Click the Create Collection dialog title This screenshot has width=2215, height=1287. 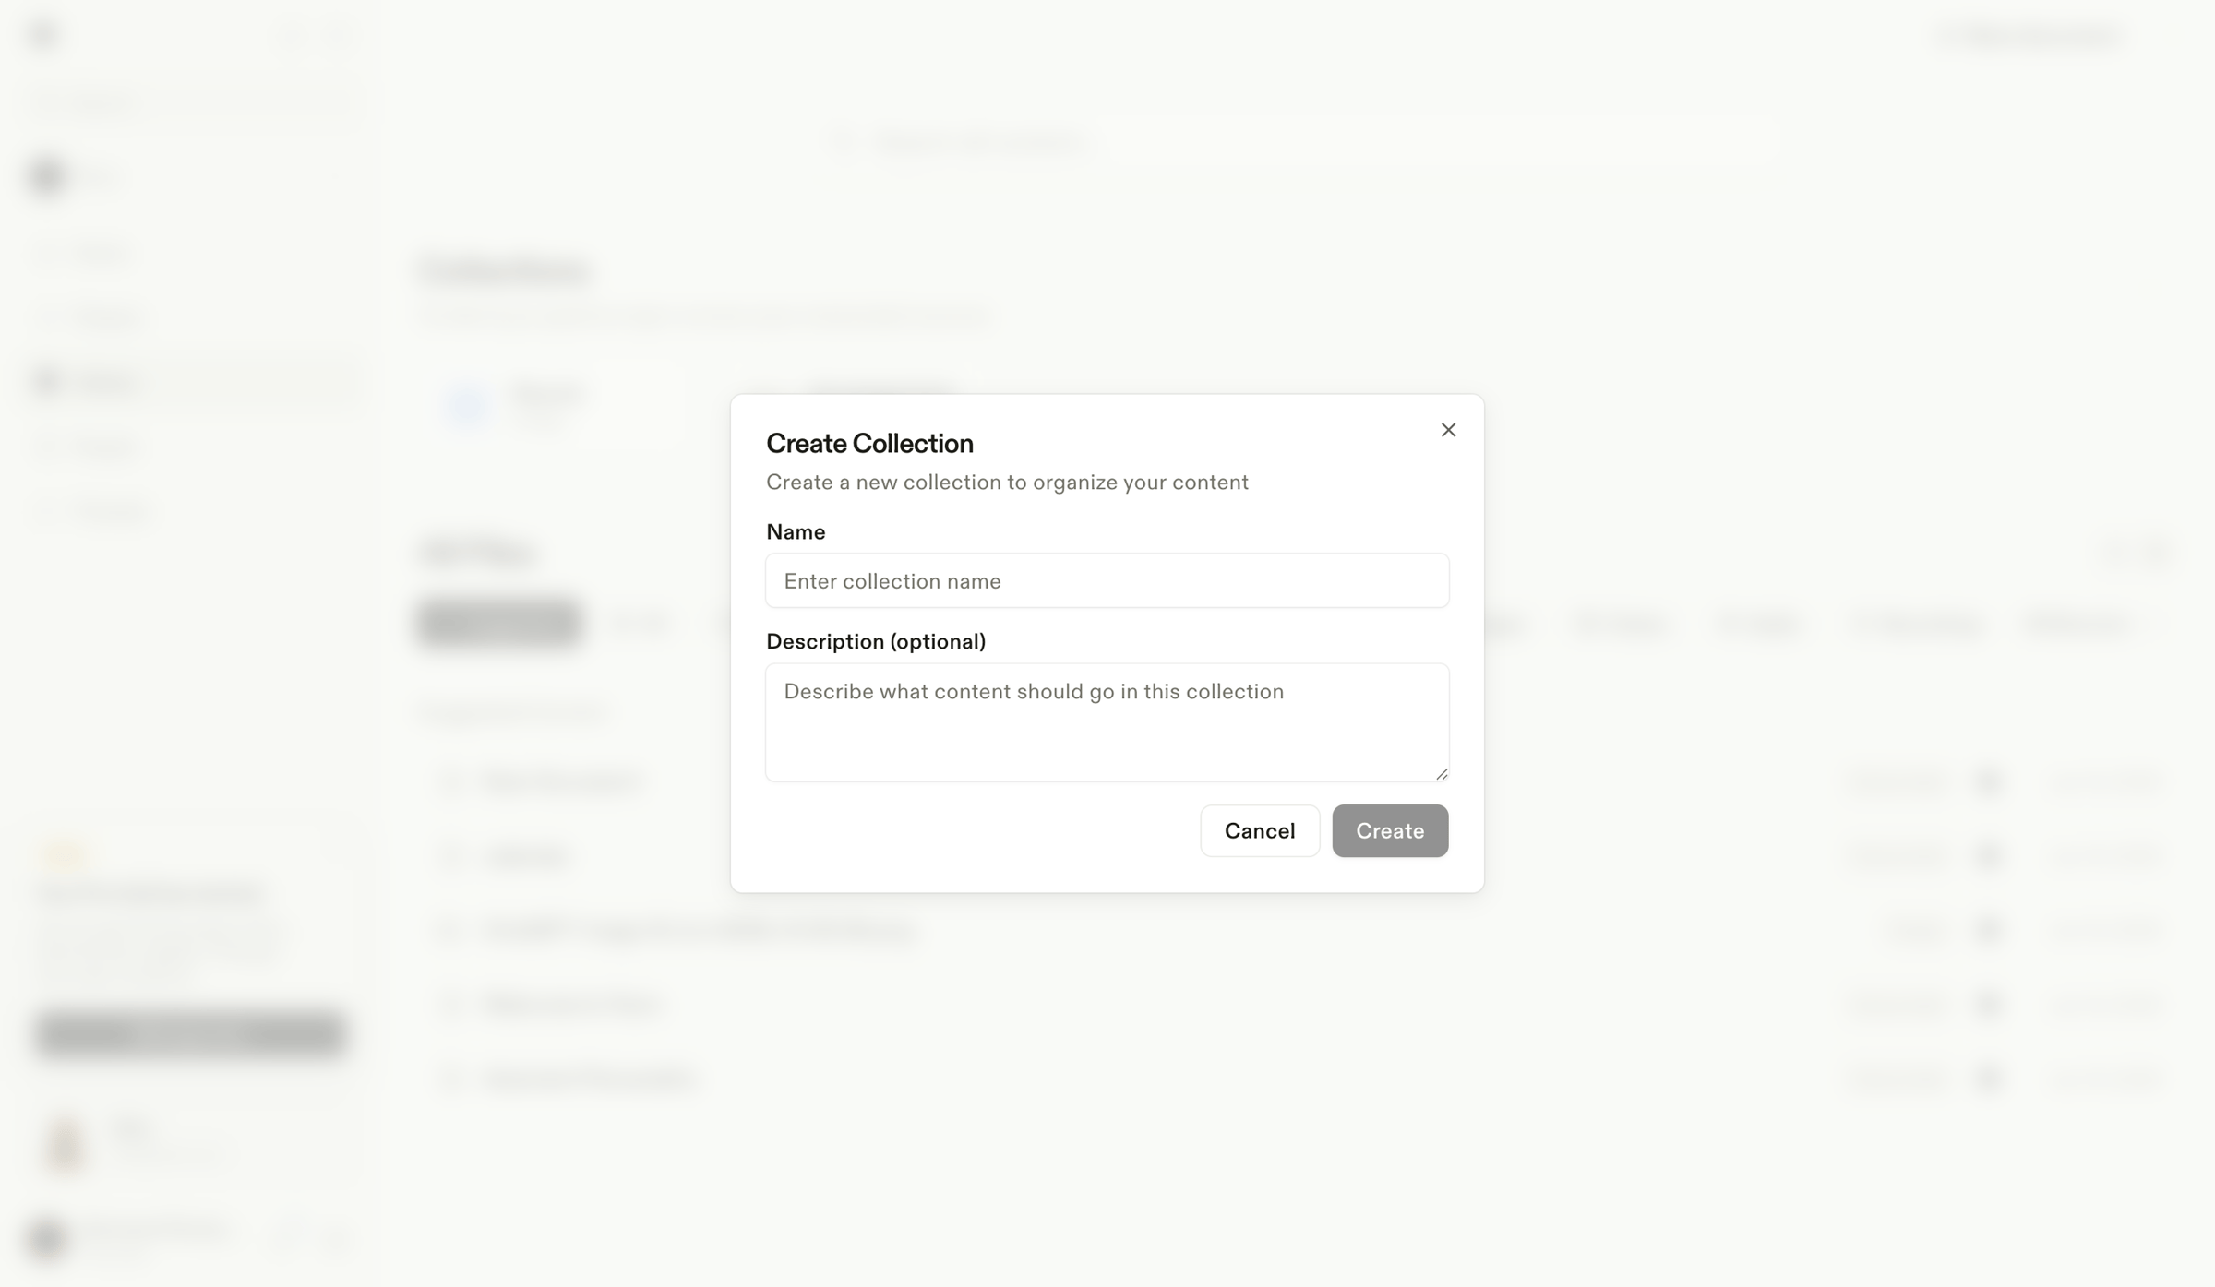pyautogui.click(x=869, y=444)
